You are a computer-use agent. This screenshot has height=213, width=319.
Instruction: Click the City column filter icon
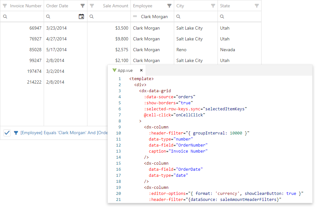pyautogui.click(x=213, y=6)
